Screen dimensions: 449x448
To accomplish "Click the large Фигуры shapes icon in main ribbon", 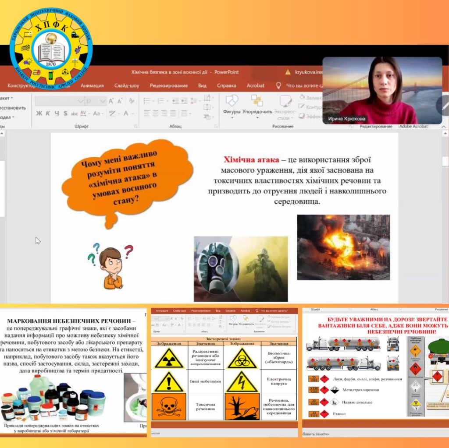I will (x=232, y=101).
